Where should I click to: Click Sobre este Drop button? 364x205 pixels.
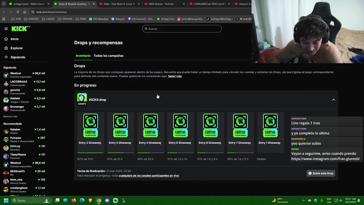tap(321, 173)
